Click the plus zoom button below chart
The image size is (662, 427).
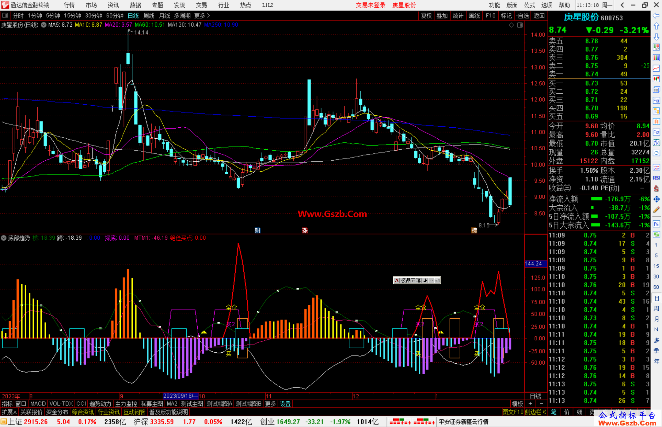tap(531, 404)
